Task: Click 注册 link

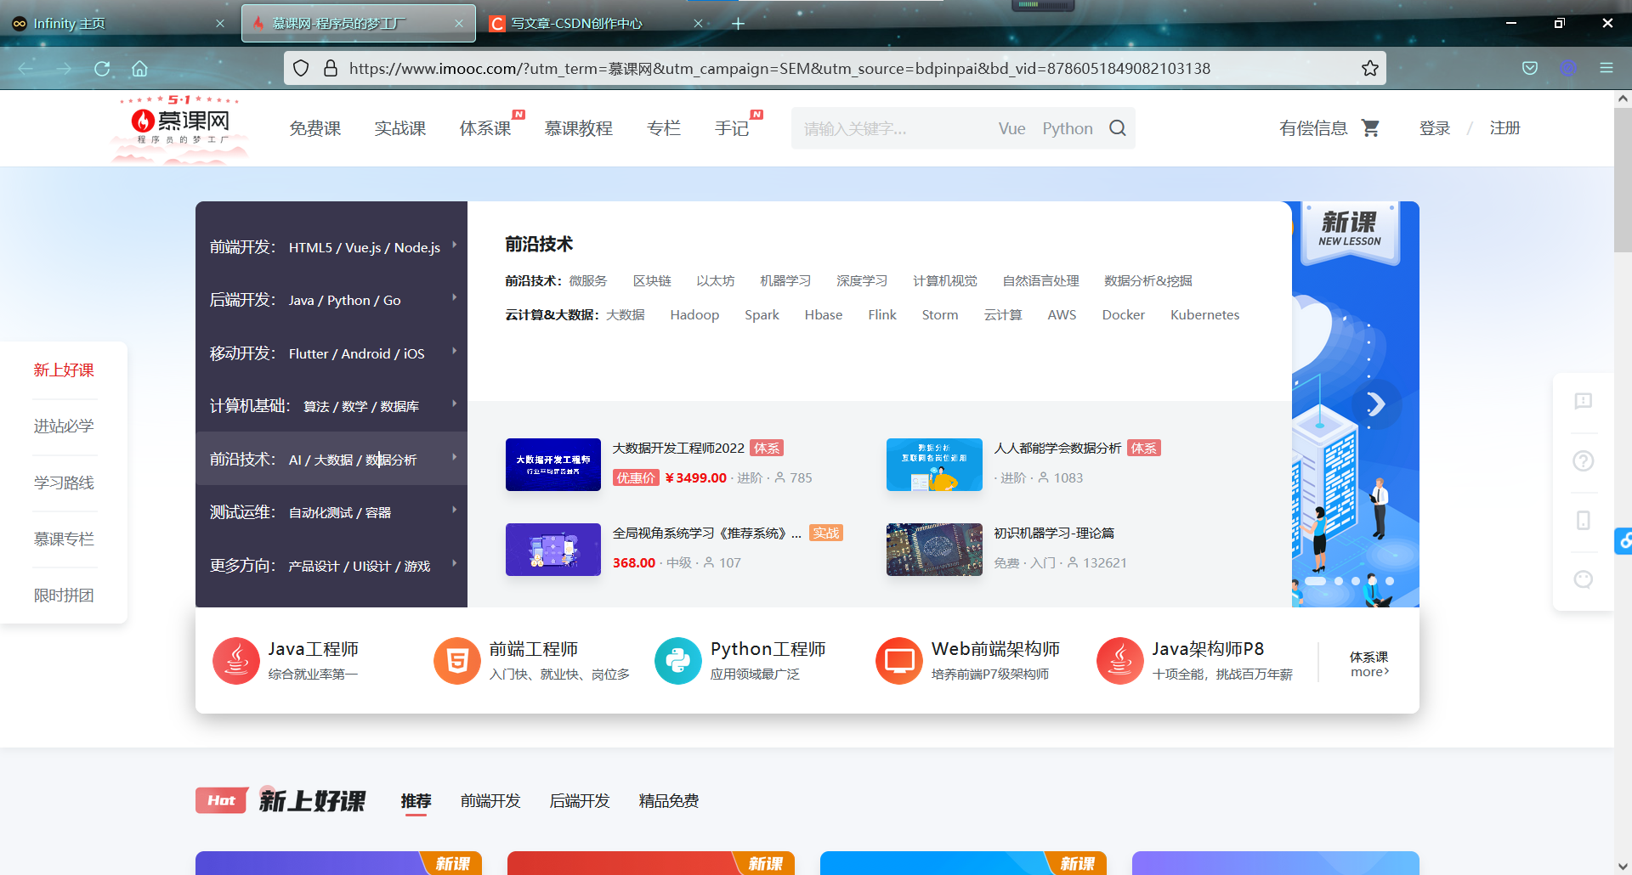Action: point(1505,128)
